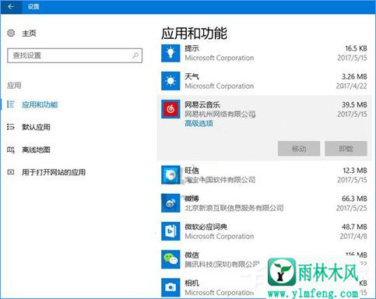Click the 天气 sun app icon
376x299 pixels.
(x=170, y=81)
